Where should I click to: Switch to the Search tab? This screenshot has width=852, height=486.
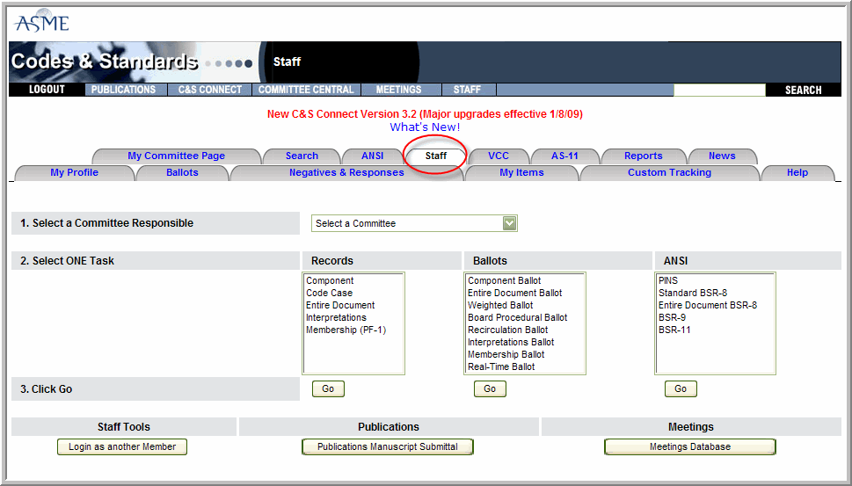(302, 156)
